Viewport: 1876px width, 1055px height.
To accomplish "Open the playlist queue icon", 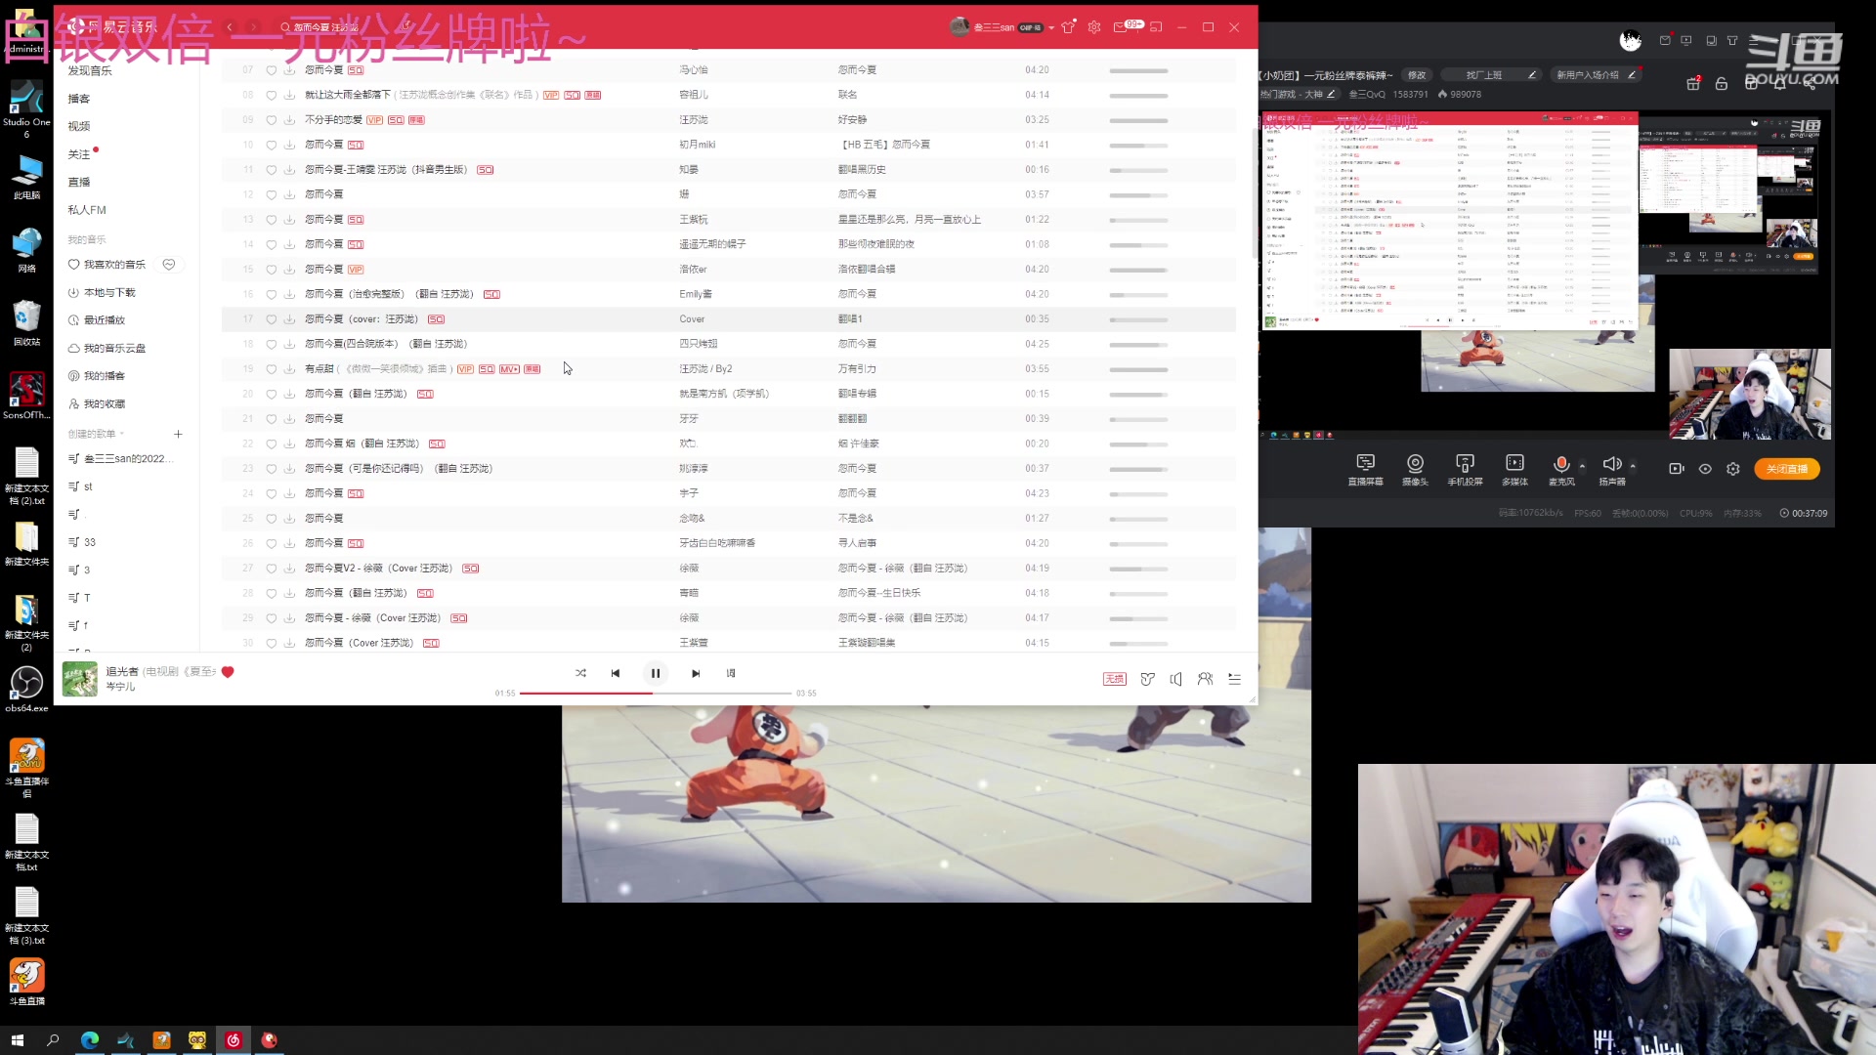I will 1234,679.
